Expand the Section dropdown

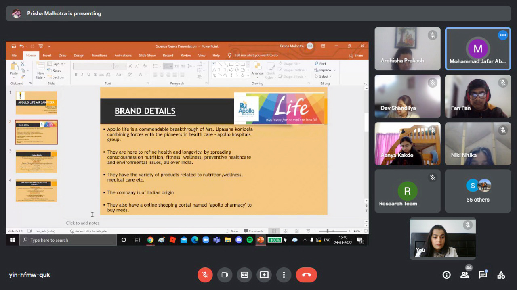click(57, 77)
